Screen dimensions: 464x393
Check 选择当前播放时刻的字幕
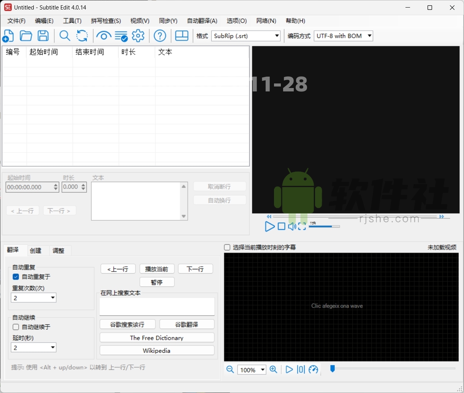click(x=227, y=247)
